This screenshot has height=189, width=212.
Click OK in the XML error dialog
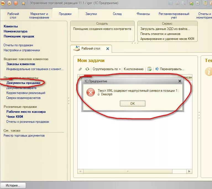click(132, 103)
